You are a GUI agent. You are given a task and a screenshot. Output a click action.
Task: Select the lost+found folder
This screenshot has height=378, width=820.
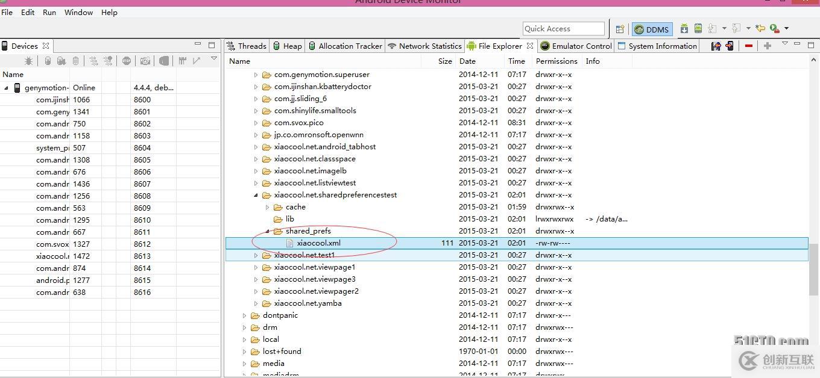[517, 352]
